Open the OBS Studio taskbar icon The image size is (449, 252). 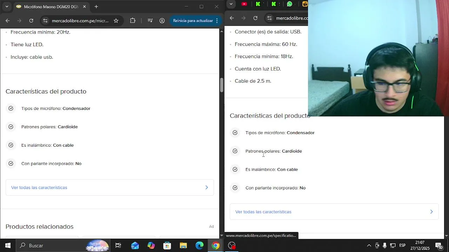[x=232, y=246]
